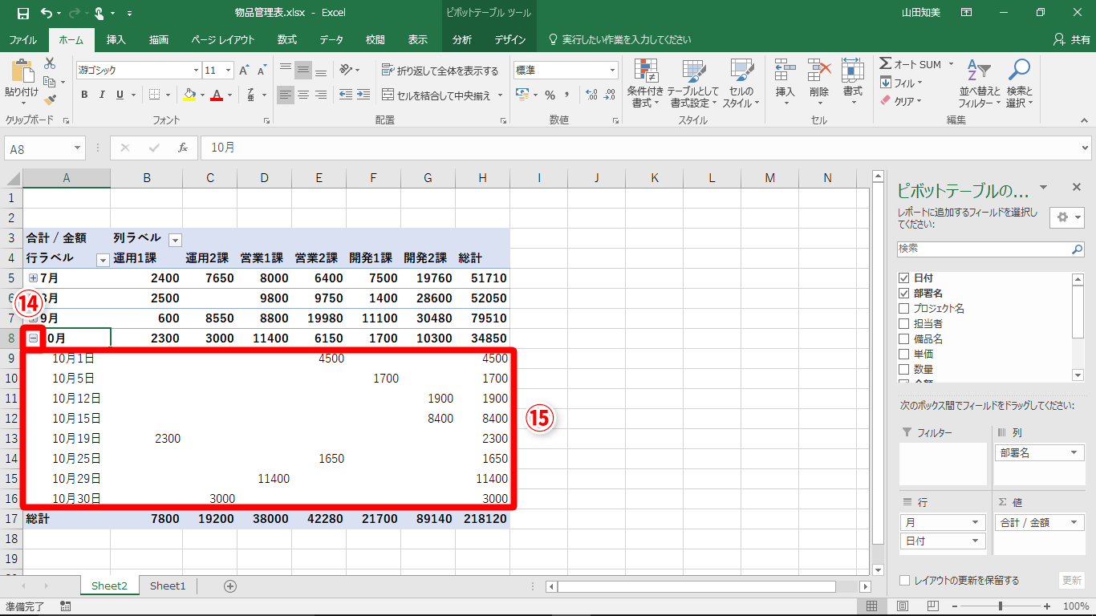Check the 備品名 field

[x=904, y=338]
